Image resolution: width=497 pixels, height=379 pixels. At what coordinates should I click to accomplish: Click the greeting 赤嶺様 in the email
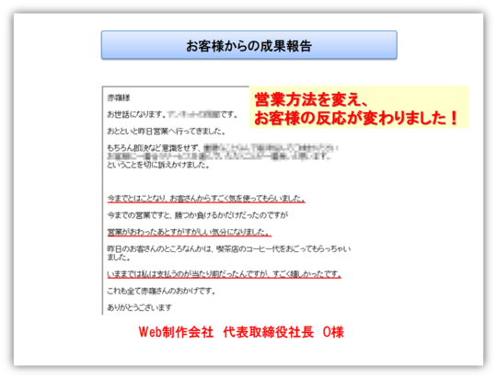pyautogui.click(x=119, y=98)
